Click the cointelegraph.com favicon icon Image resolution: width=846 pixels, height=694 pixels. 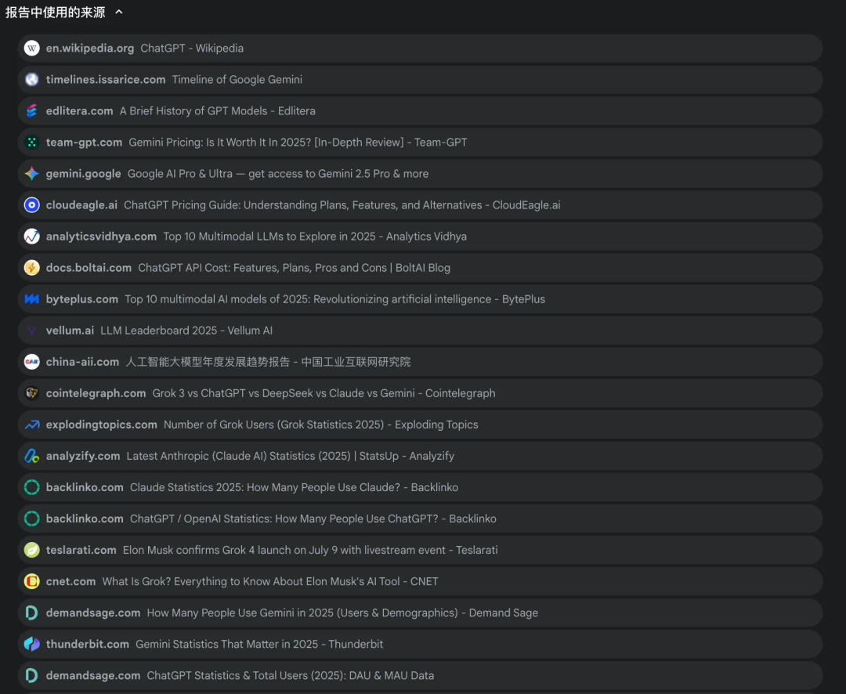[32, 393]
